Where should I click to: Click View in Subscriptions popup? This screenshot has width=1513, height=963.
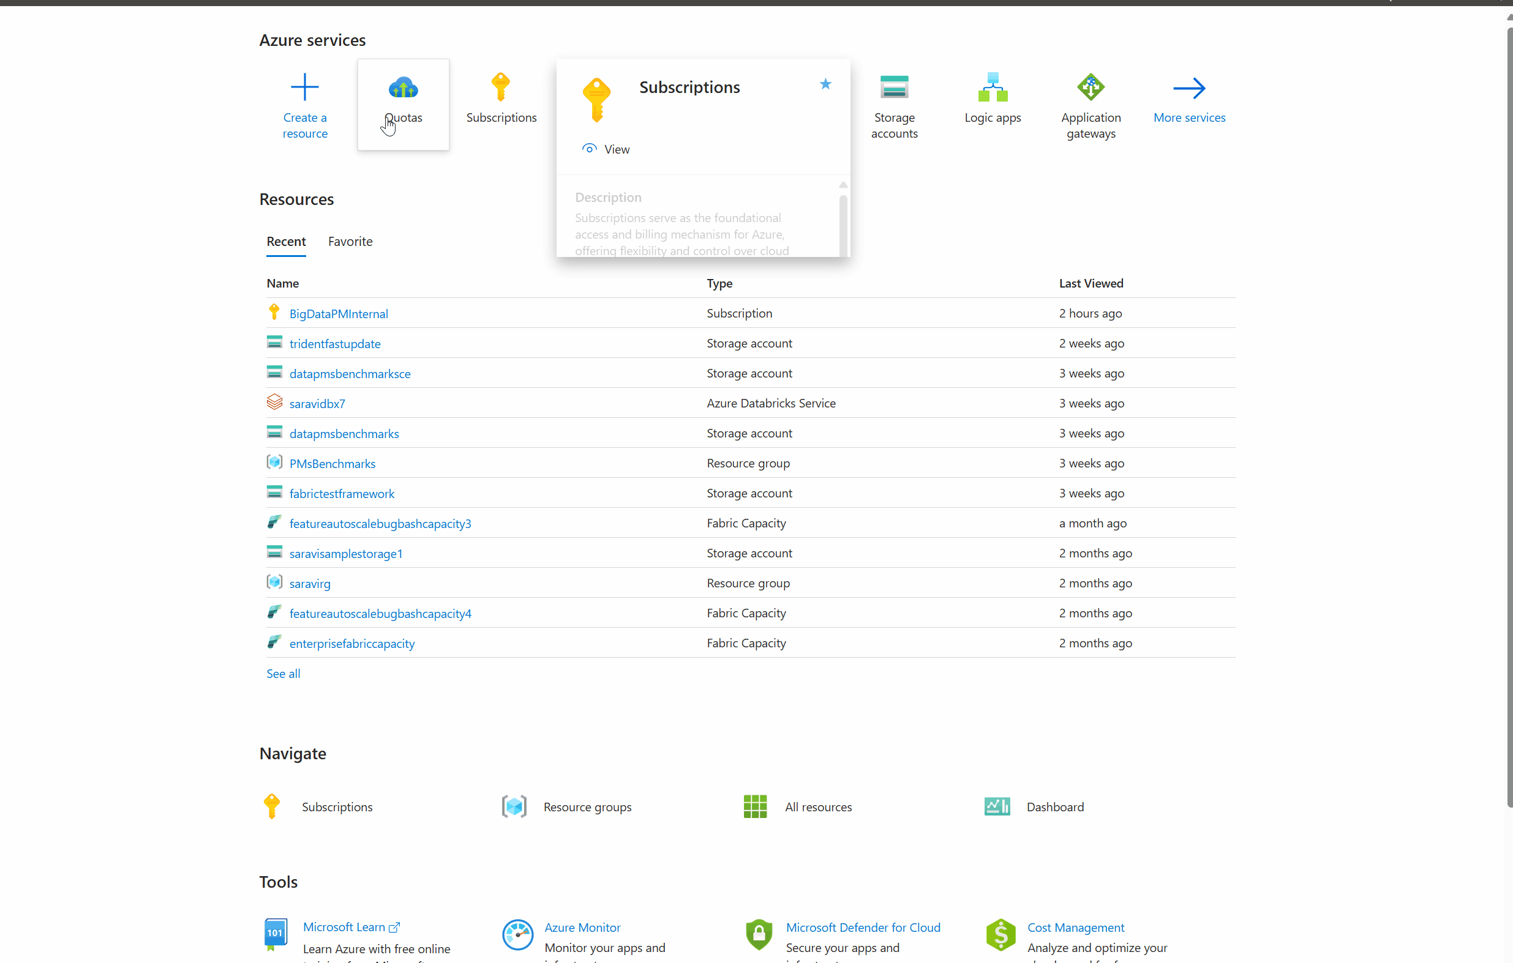(x=616, y=149)
